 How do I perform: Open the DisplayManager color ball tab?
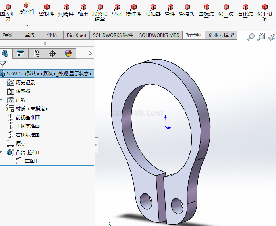[x=68, y=54]
